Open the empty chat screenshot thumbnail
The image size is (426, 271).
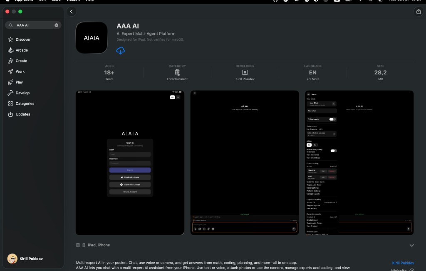click(x=245, y=163)
